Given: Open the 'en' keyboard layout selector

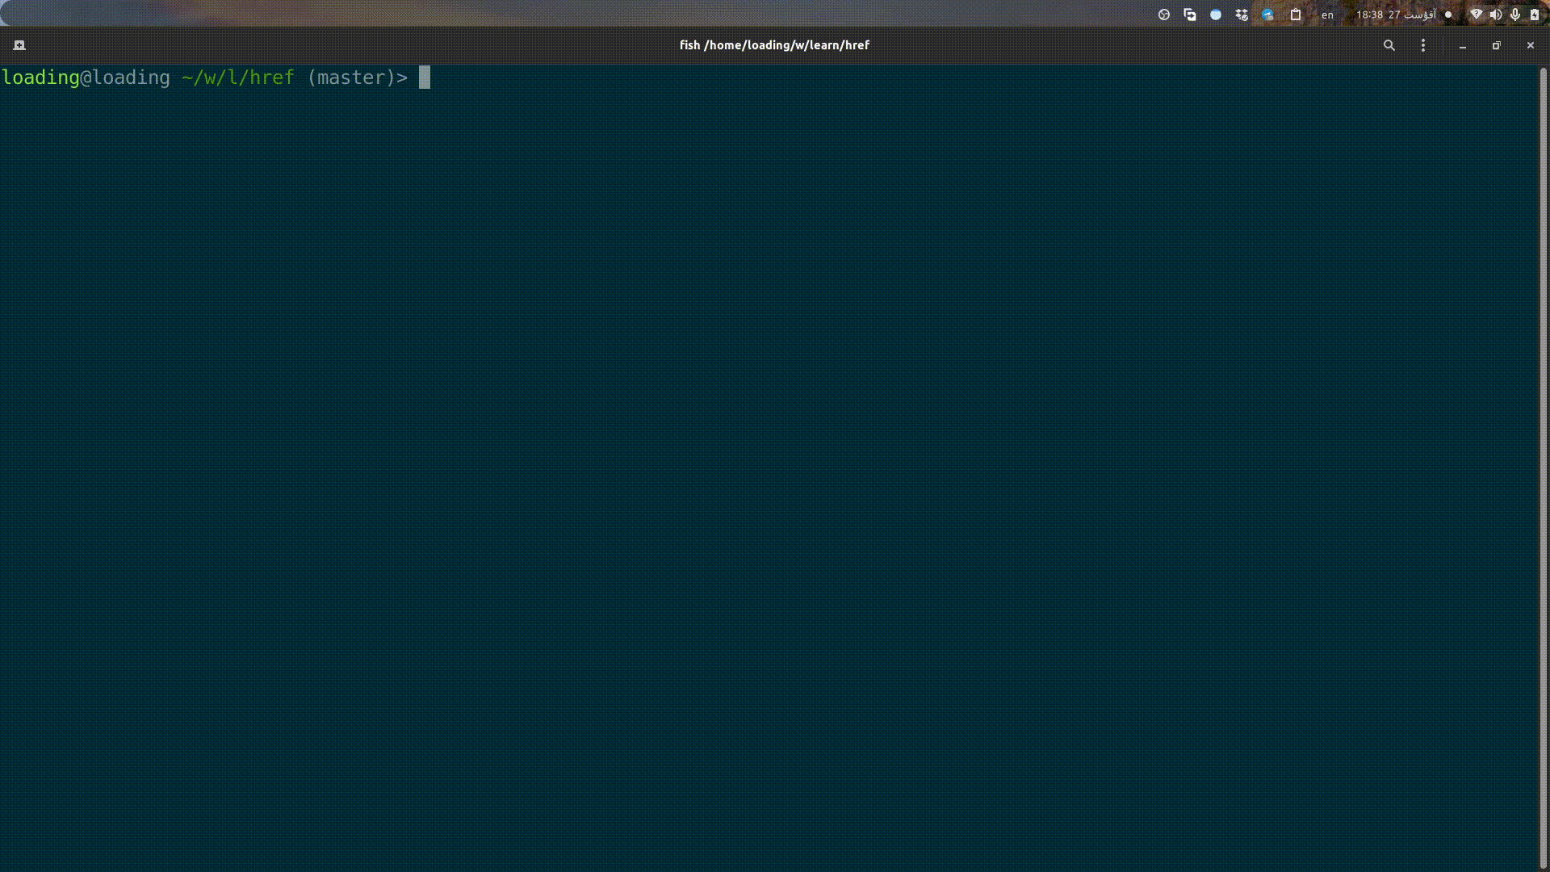Looking at the screenshot, I should tap(1327, 15).
